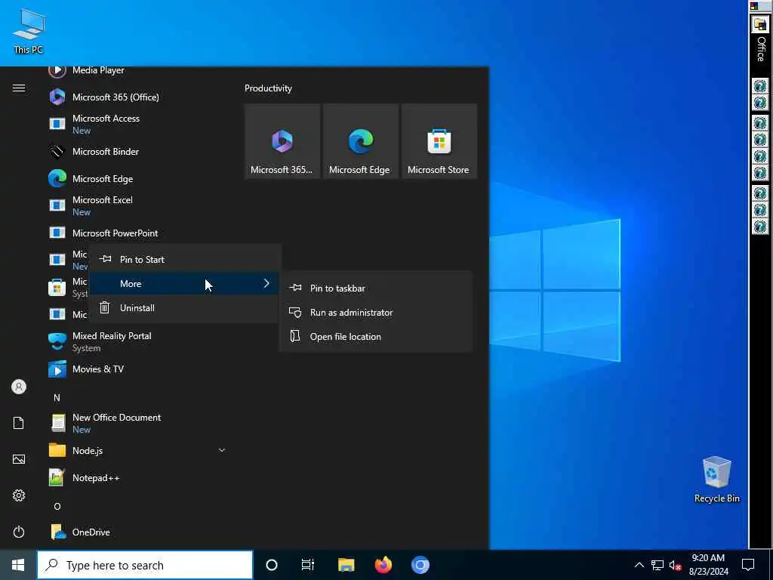Select Run as administrator
The height and width of the screenshot is (580, 773).
point(376,312)
